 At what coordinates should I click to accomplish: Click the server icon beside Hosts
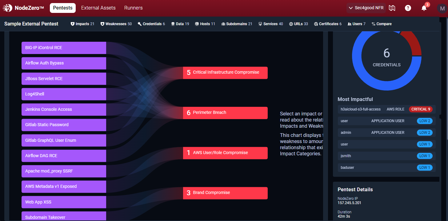tap(197, 24)
